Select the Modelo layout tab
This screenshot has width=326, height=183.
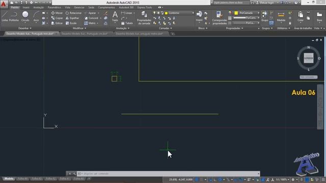tap(9, 178)
